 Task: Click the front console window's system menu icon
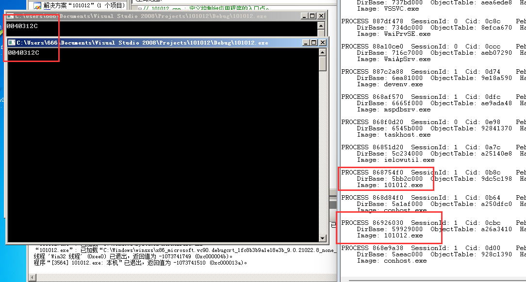coord(12,43)
